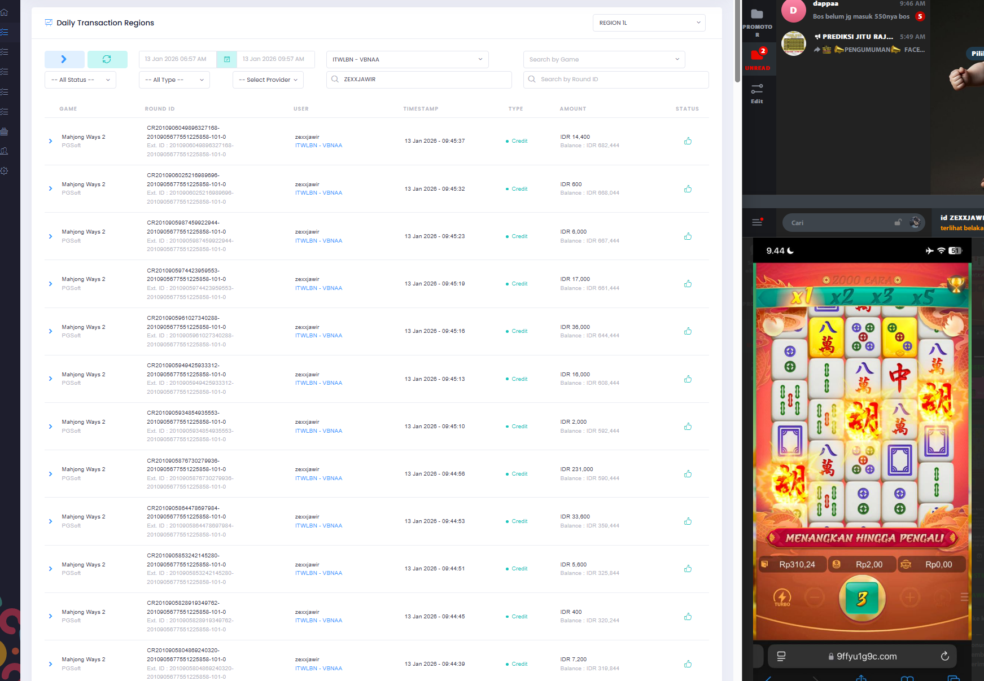This screenshot has height=681, width=984.
Task: Open ITWLBN - VBNAA link in 09:44:53 row
Action: click(318, 526)
